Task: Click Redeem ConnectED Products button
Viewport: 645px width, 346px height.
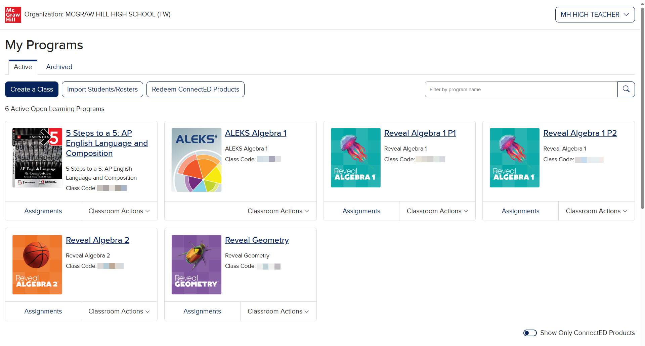Action: (196, 90)
